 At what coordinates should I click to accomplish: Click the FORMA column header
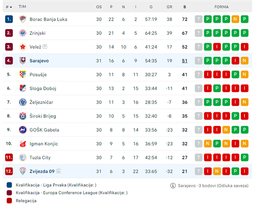[221, 7]
